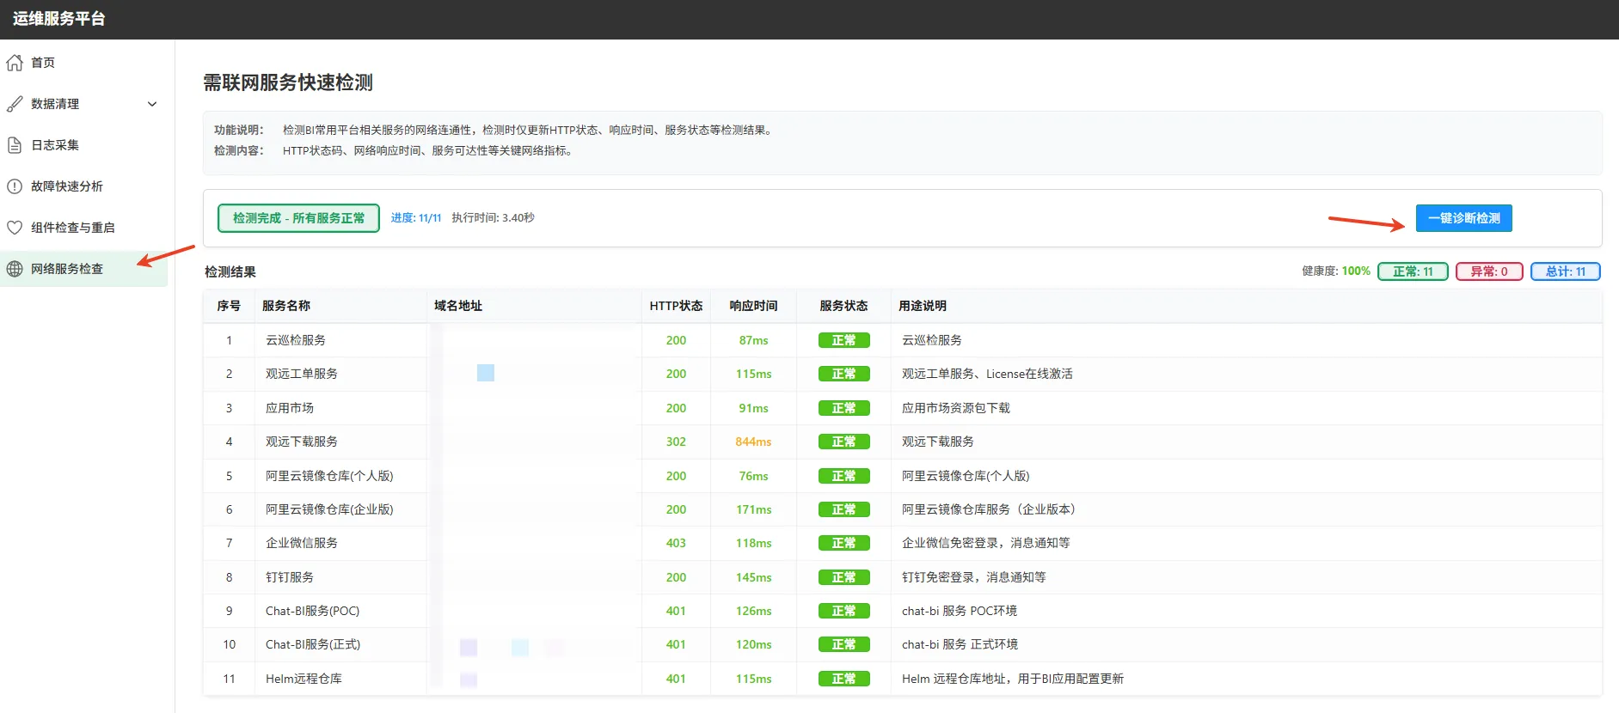Click the 检测完成 - 所有服务正常 status button

[298, 218]
